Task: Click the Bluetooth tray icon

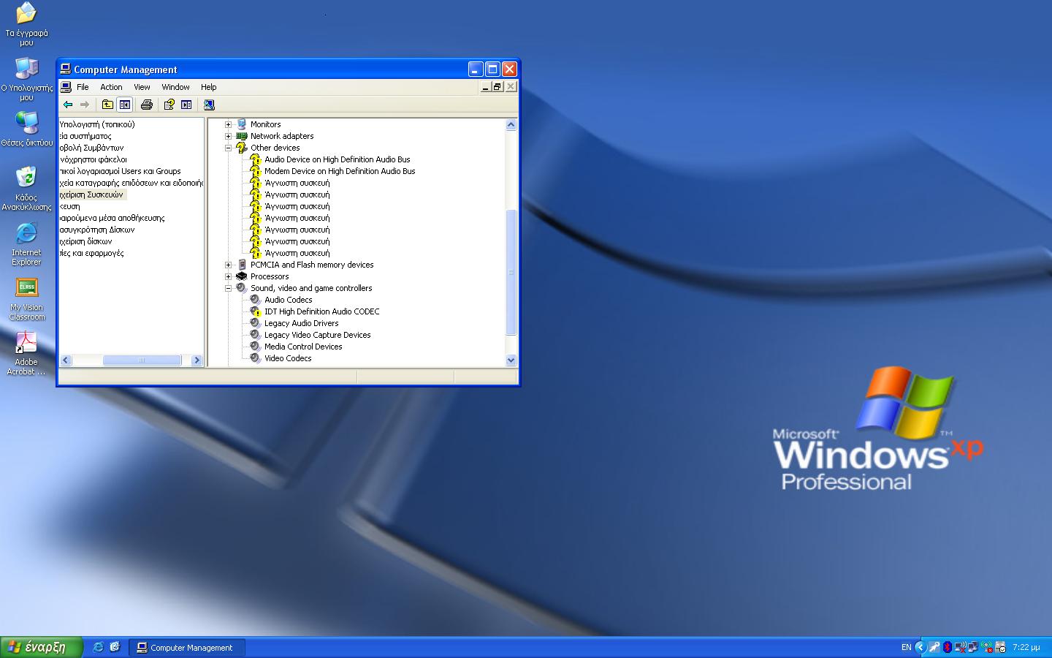Action: point(948,647)
